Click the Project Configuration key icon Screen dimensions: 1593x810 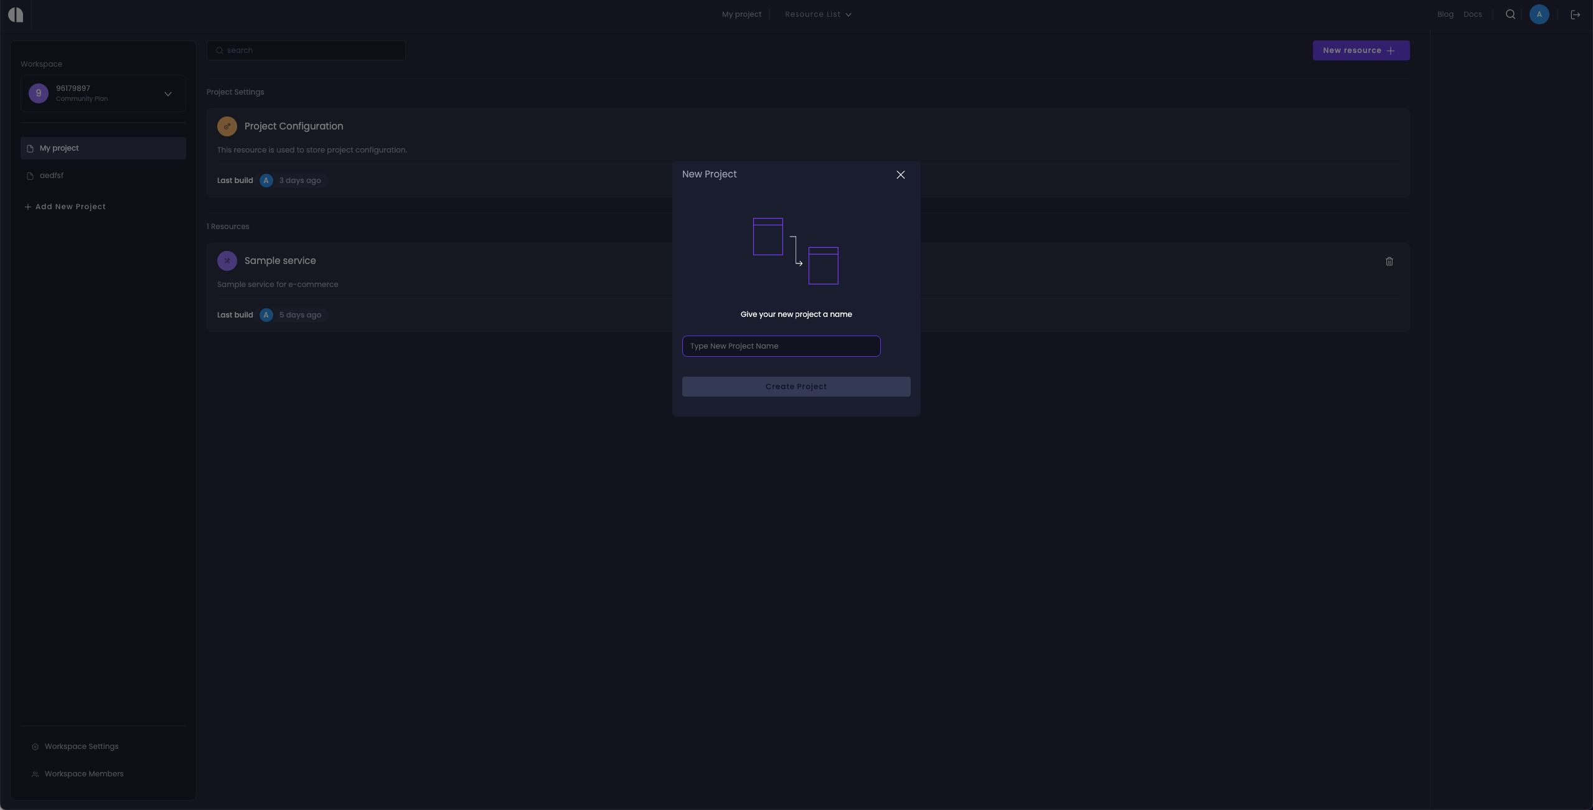(x=227, y=126)
